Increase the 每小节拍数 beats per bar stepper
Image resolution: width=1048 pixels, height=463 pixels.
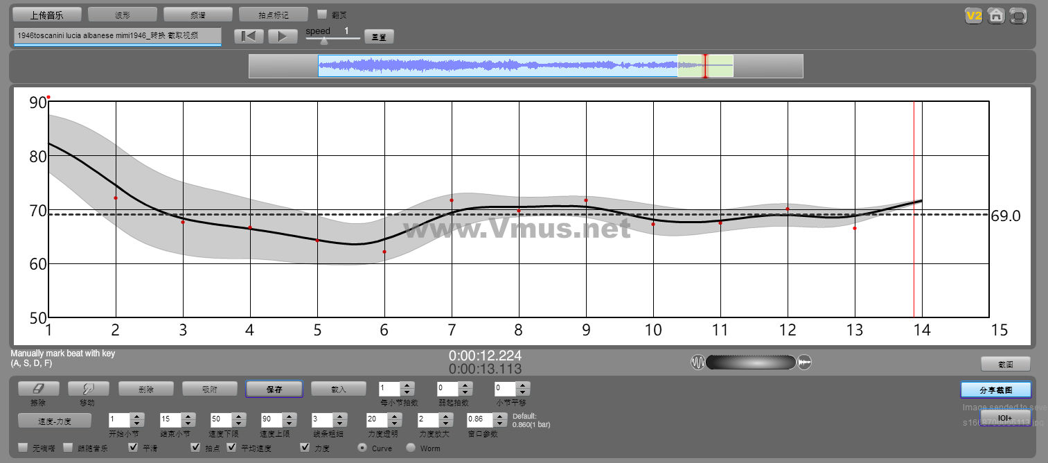408,385
